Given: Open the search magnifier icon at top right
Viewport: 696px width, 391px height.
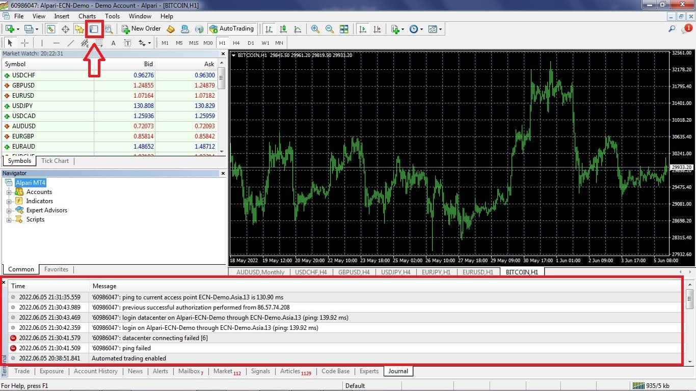Looking at the screenshot, I should point(672,29).
